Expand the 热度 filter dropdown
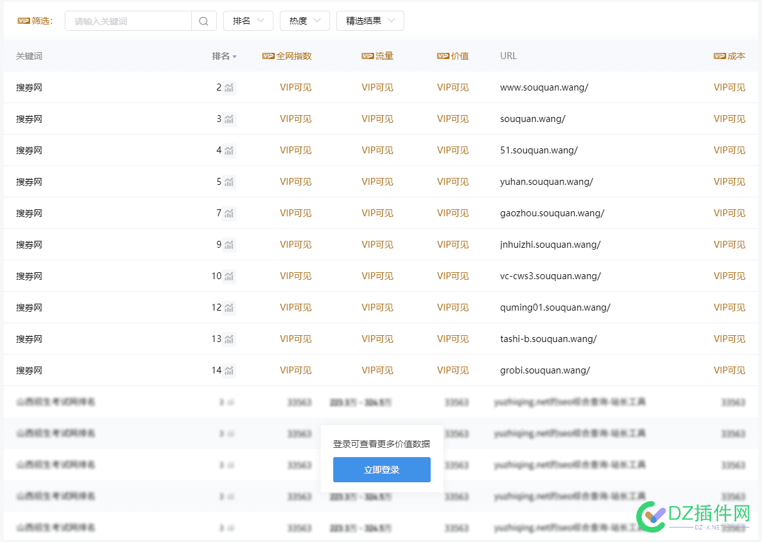This screenshot has width=762, height=542. point(305,21)
